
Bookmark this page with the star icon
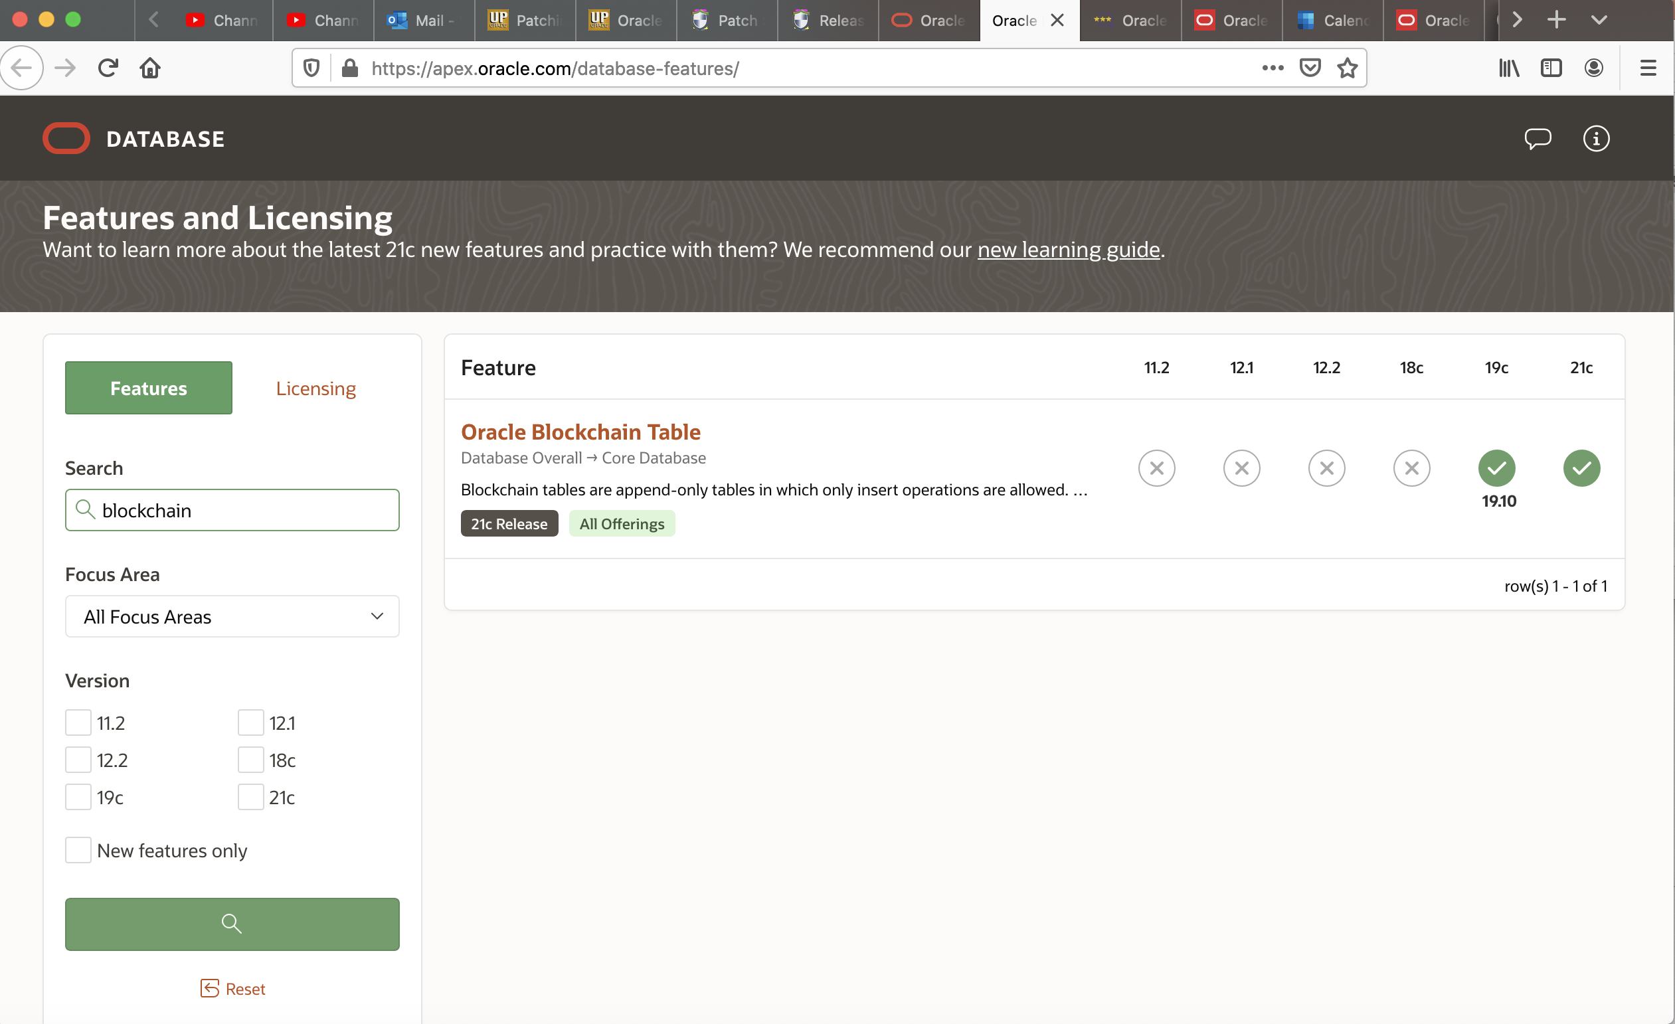1347,68
